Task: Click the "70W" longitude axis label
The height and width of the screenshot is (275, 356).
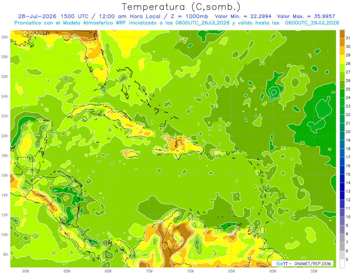Action: [x=190, y=271]
